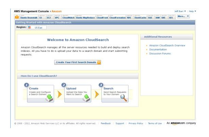Expand the Help dropdown menu

point(192,11)
